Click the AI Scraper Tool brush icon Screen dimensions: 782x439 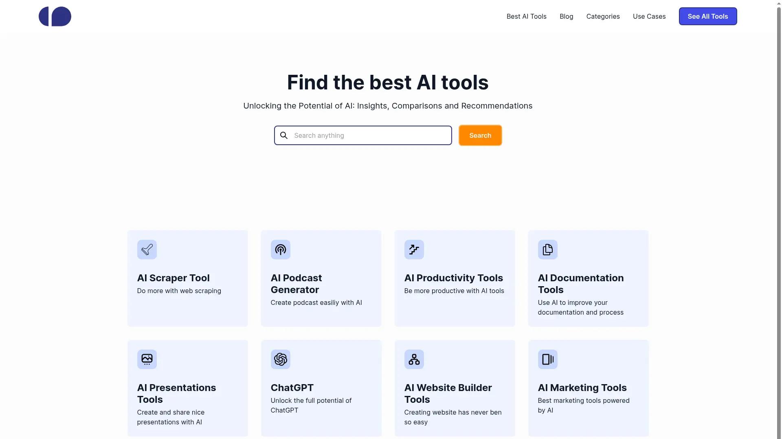coord(147,250)
